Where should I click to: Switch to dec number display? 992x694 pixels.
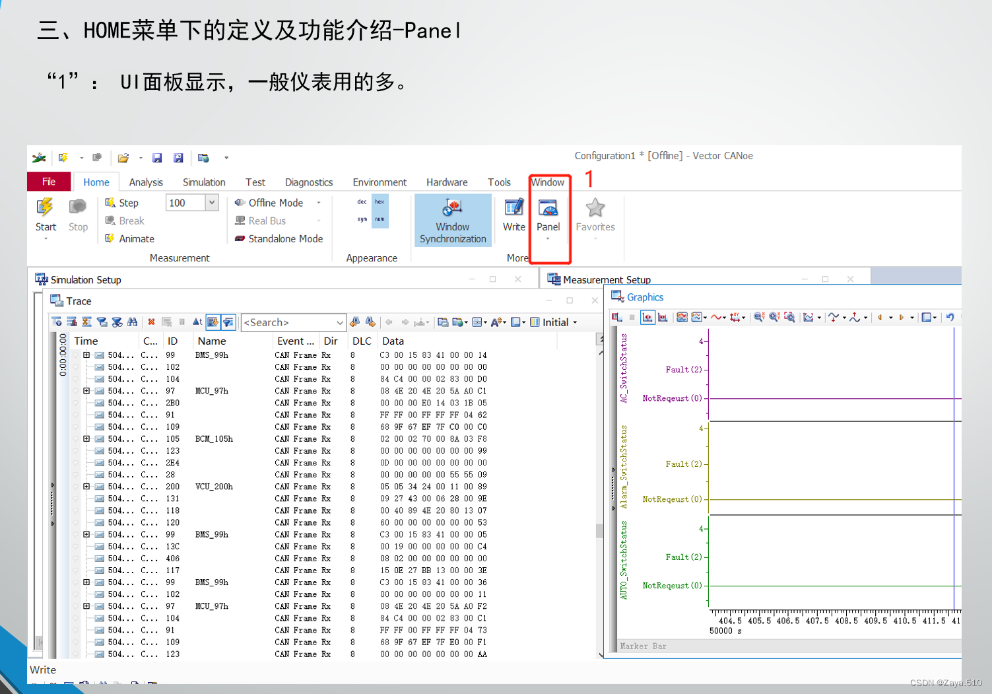point(362,202)
